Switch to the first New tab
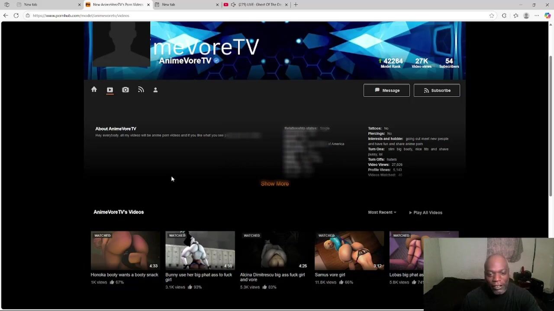The image size is (554, 311). 48,5
